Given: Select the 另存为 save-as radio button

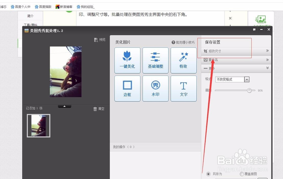Looking at the screenshot, I should (x=209, y=174).
